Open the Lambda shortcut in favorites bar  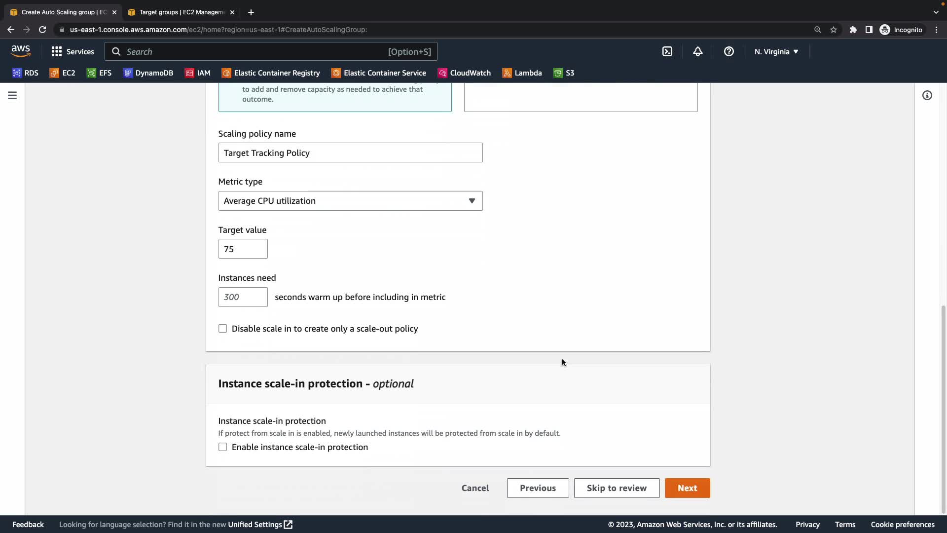coord(522,73)
